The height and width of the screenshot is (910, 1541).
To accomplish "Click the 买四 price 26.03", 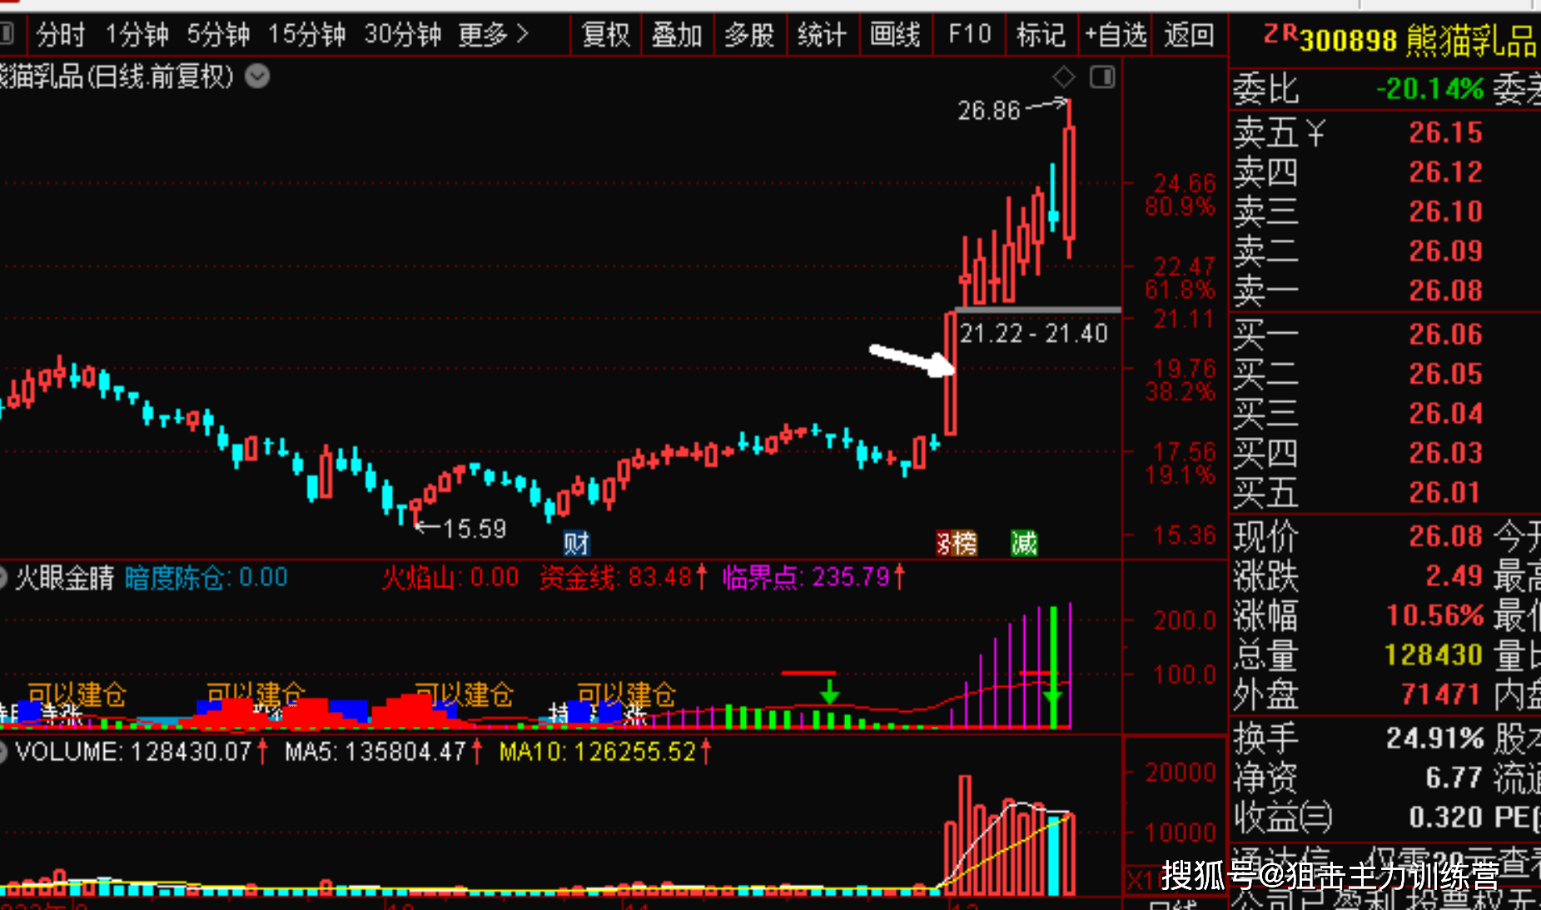I will [x=1445, y=453].
